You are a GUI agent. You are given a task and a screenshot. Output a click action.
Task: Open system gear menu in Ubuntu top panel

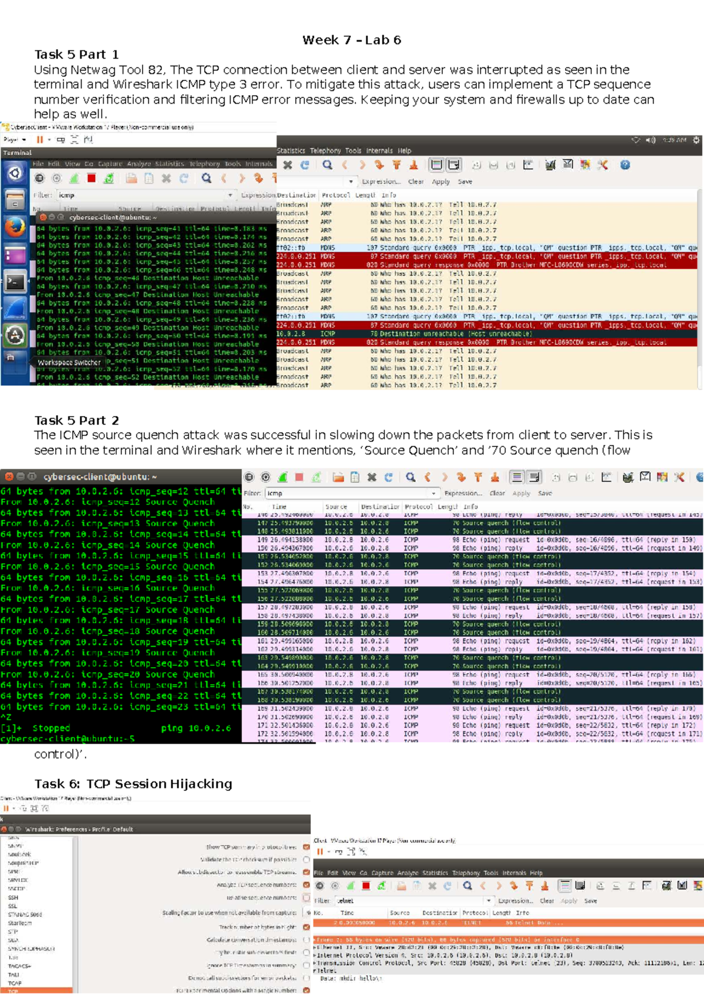click(696, 140)
